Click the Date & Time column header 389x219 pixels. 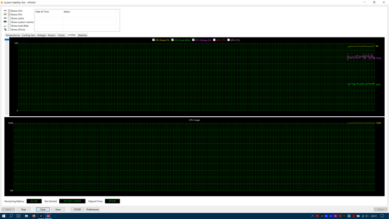point(48,12)
